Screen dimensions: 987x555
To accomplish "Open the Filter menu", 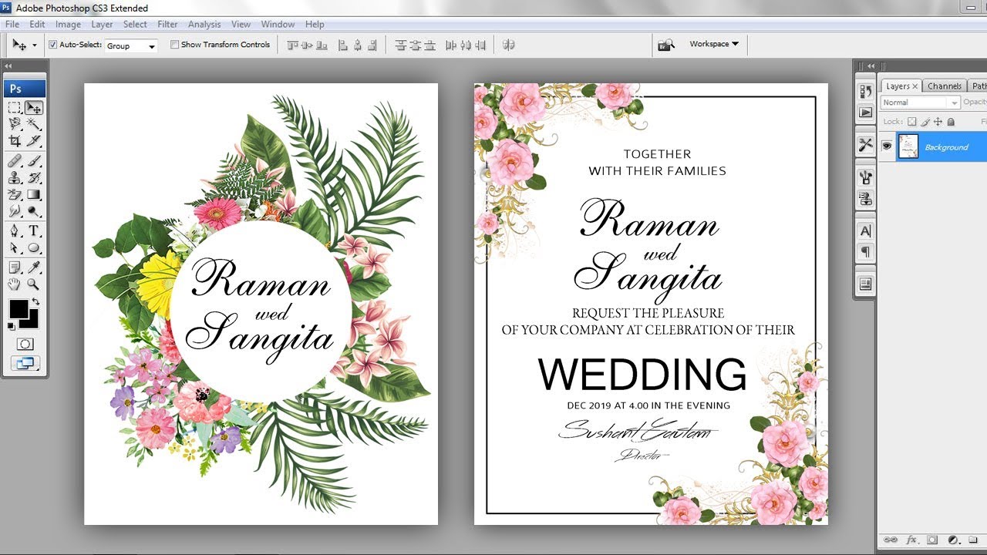I will [x=167, y=25].
